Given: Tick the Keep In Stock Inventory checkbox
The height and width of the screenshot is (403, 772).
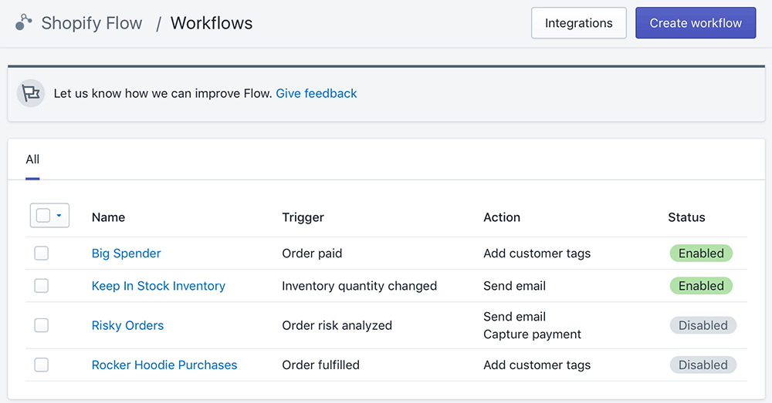Looking at the screenshot, I should (42, 286).
